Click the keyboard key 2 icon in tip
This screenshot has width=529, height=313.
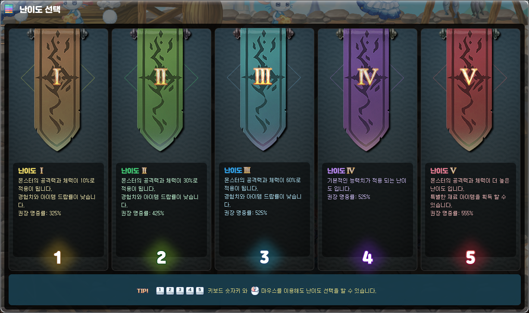coord(170,291)
